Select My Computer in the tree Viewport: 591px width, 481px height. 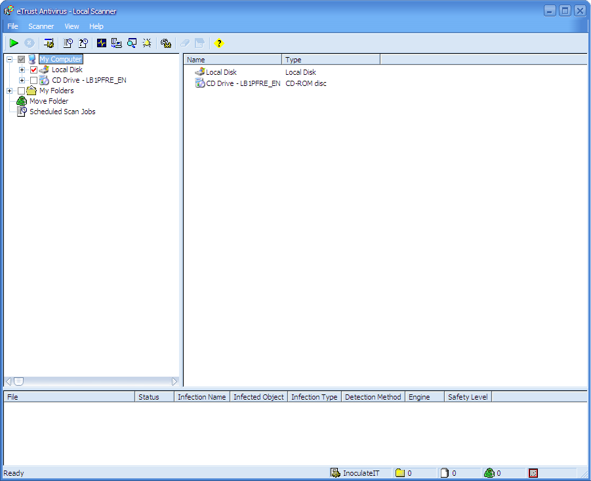[61, 59]
